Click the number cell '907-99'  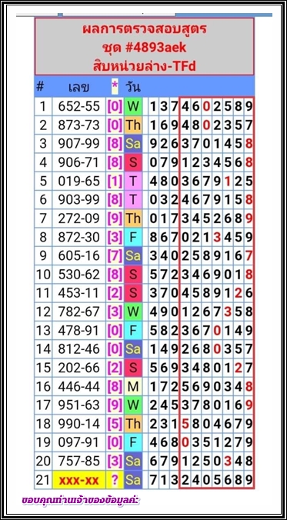(x=78, y=144)
